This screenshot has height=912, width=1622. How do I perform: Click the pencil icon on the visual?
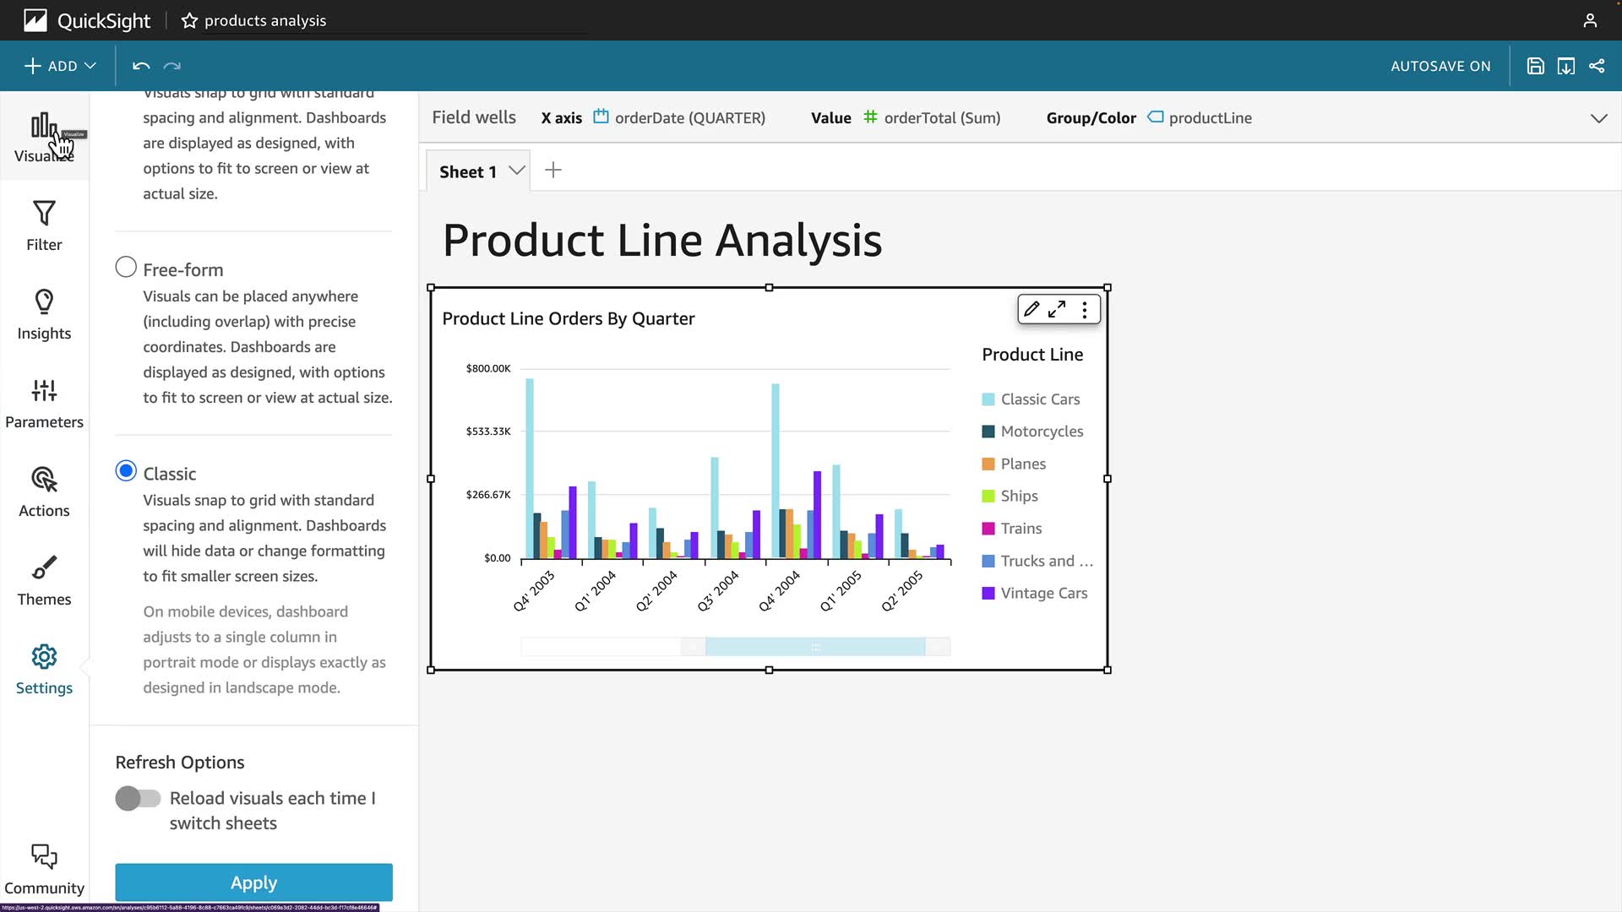(x=1031, y=309)
